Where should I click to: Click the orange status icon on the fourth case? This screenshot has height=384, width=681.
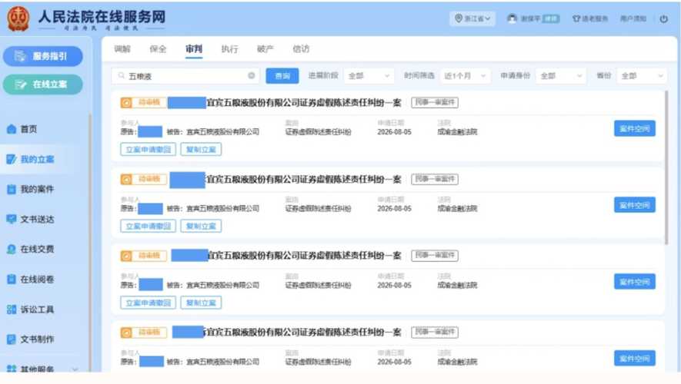126,333
